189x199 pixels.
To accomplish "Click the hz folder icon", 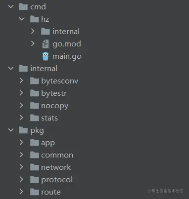I will (x=35, y=19).
